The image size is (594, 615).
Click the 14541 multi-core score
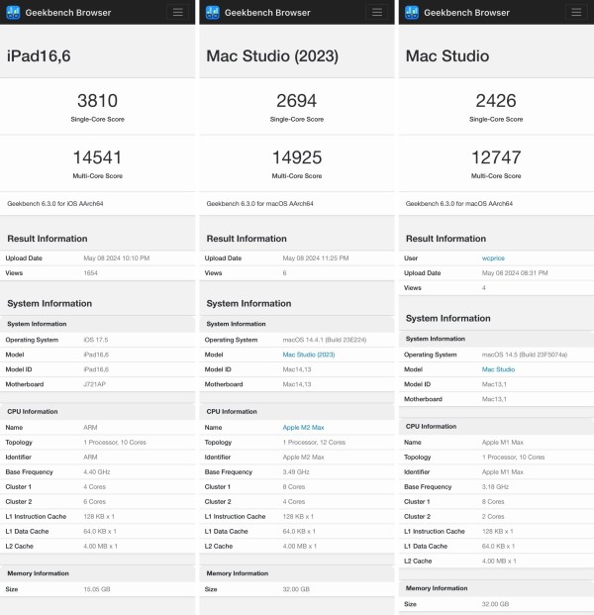(x=97, y=156)
